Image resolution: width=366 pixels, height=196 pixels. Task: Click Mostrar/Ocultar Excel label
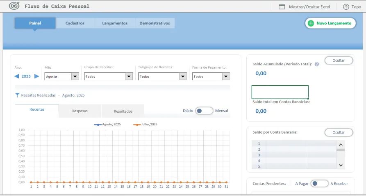tap(309, 7)
